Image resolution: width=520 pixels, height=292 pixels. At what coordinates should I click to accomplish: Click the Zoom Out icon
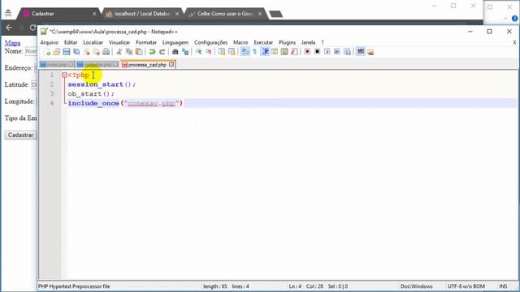[x=209, y=52]
